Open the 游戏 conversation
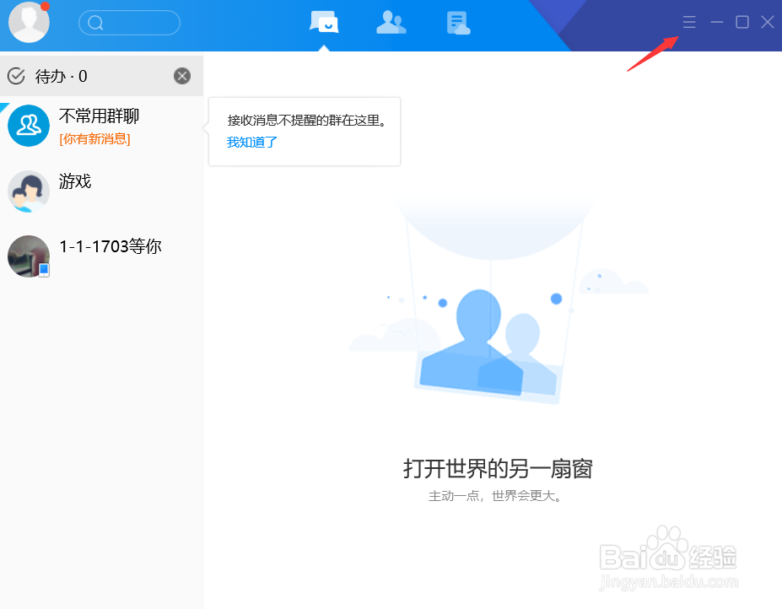The image size is (782, 609). point(102,191)
